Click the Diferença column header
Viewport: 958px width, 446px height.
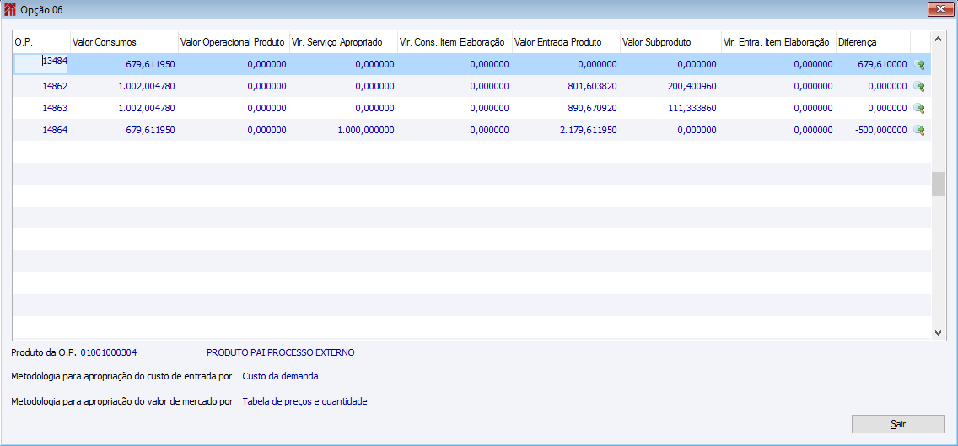pos(873,42)
